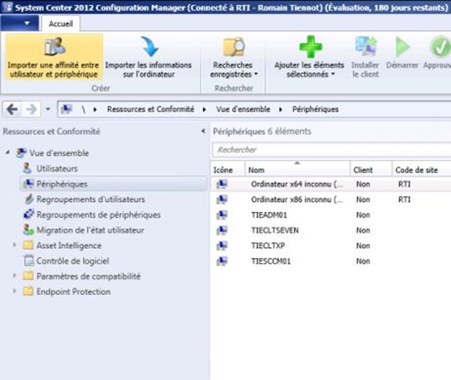Click the Démarrer play icon
Image resolution: width=451 pixels, height=380 pixels.
point(402,46)
